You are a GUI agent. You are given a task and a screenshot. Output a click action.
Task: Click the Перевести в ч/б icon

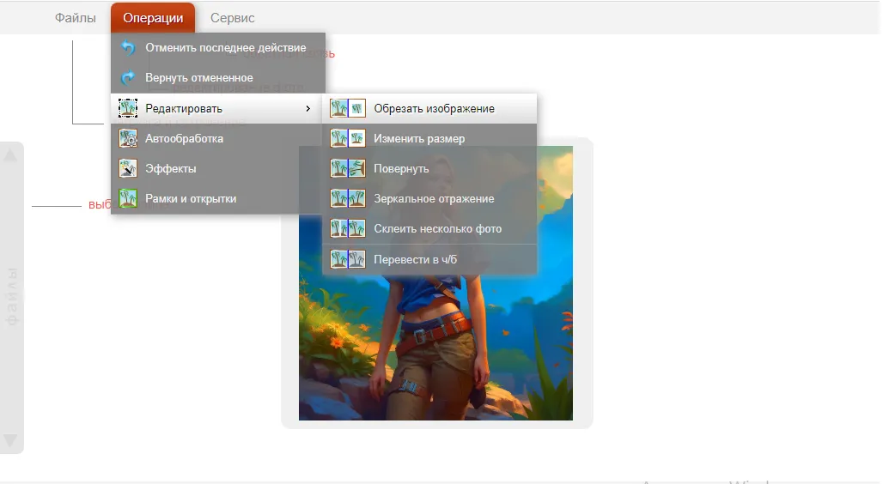[x=348, y=258]
